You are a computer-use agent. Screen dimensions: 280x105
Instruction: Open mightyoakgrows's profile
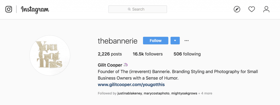point(184,93)
